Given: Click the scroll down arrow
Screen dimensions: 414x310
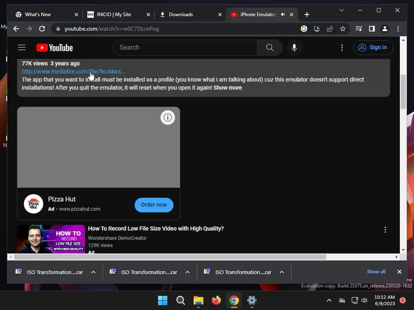Looking at the screenshot, I should [x=403, y=250].
